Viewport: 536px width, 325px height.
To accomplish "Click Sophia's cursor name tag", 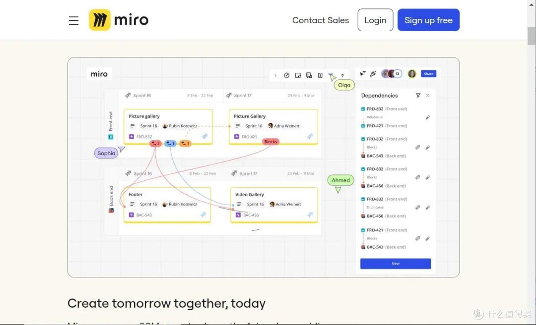I will (106, 153).
